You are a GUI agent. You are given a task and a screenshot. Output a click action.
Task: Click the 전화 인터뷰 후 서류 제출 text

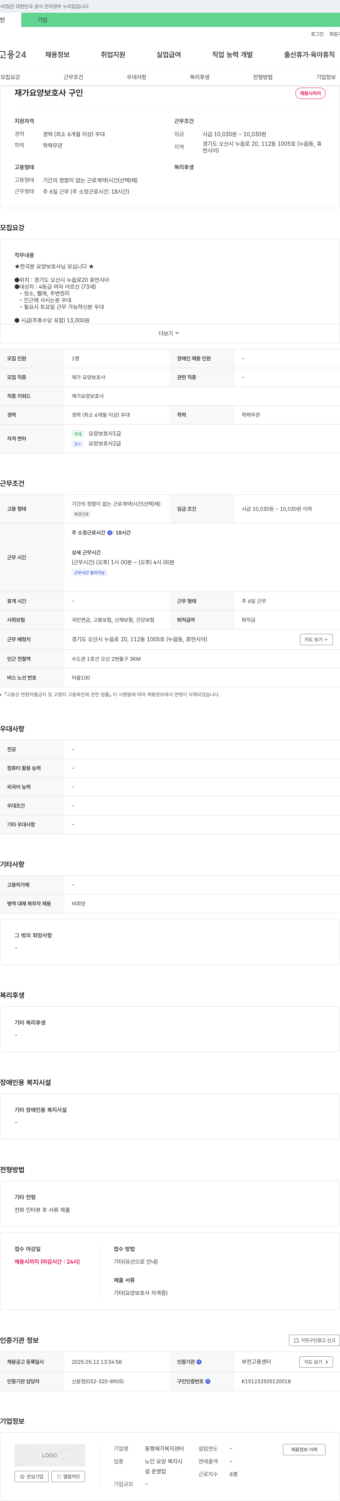(x=42, y=1210)
